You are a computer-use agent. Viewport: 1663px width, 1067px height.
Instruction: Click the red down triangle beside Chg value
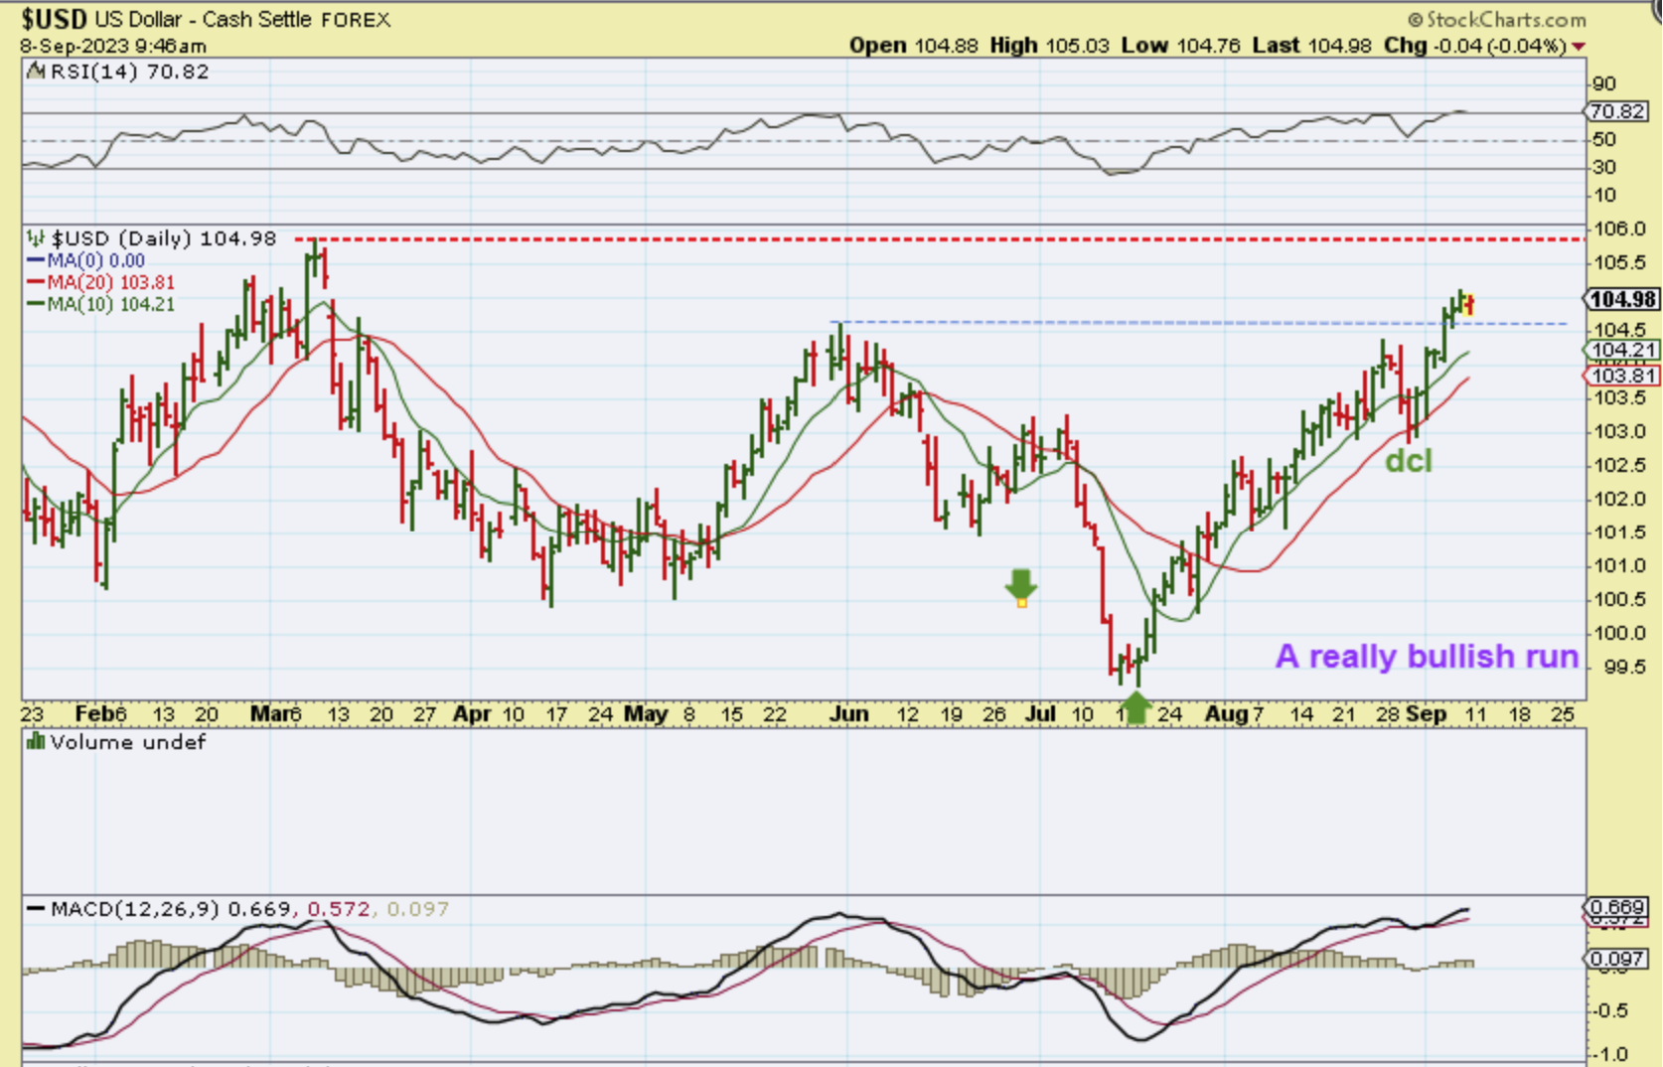click(x=1579, y=47)
